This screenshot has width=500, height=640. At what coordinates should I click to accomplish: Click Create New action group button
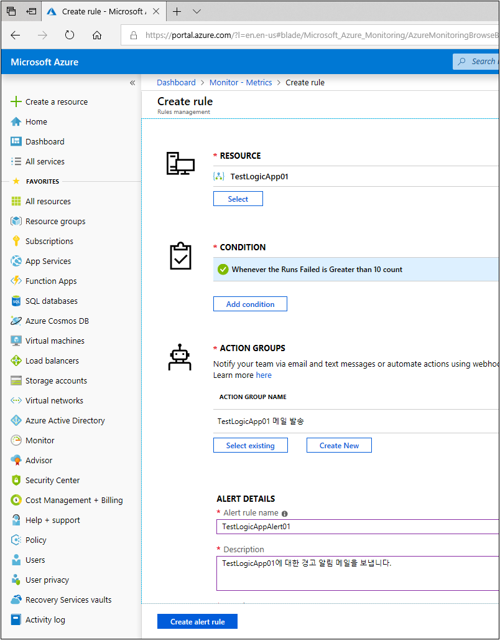[x=340, y=446]
